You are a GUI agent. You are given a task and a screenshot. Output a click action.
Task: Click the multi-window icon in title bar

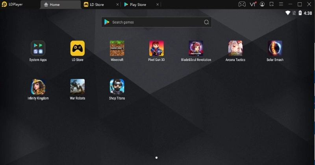click(x=271, y=4)
